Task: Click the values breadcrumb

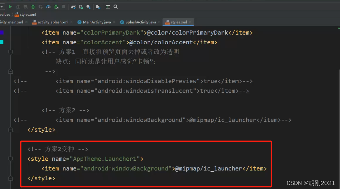Action: [5, 15]
